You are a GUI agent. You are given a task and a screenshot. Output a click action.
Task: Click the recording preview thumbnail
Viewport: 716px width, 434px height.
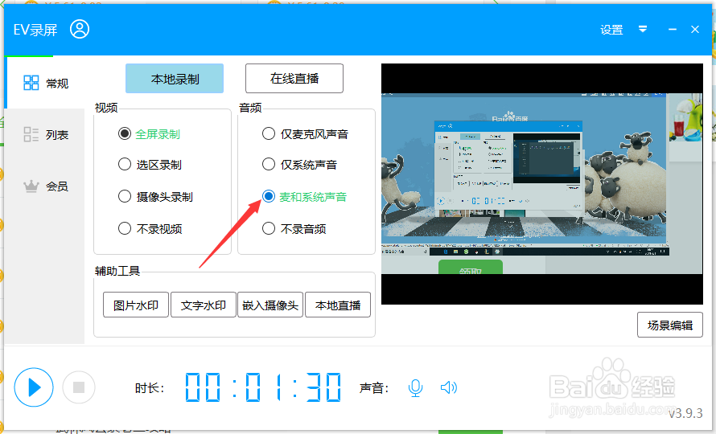click(x=542, y=184)
